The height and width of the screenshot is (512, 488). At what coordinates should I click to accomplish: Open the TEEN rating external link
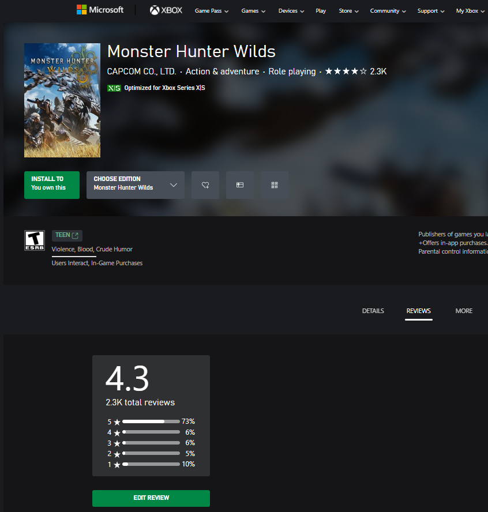click(x=67, y=235)
